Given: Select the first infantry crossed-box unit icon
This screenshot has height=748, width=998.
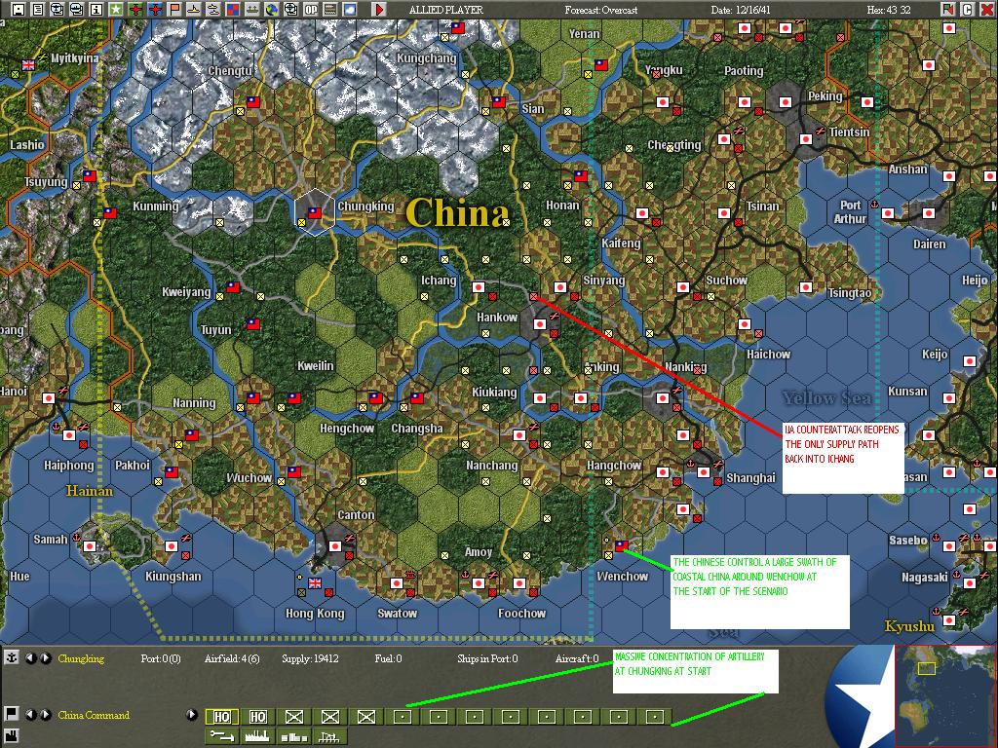Looking at the screenshot, I should 294,717.
